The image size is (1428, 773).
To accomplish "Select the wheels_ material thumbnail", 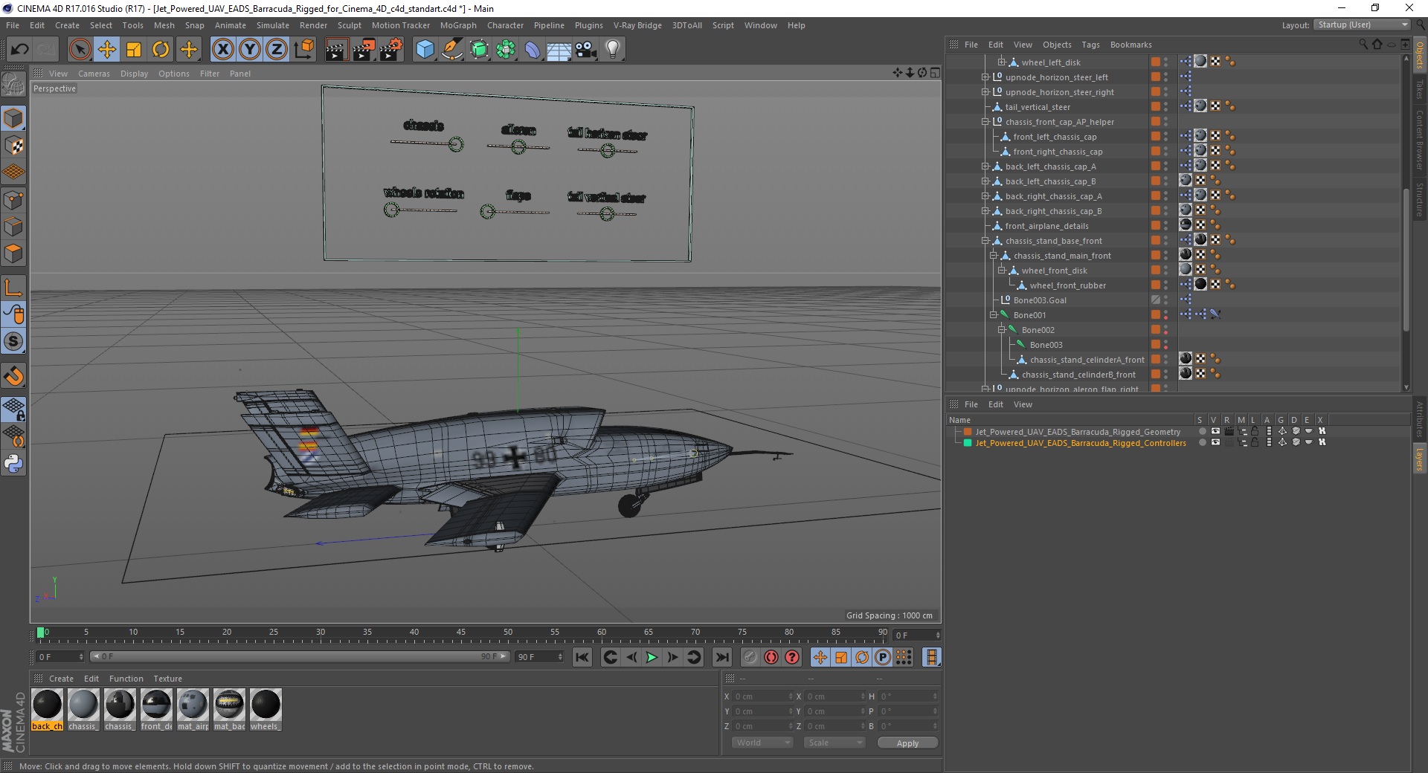I will coord(266,710).
